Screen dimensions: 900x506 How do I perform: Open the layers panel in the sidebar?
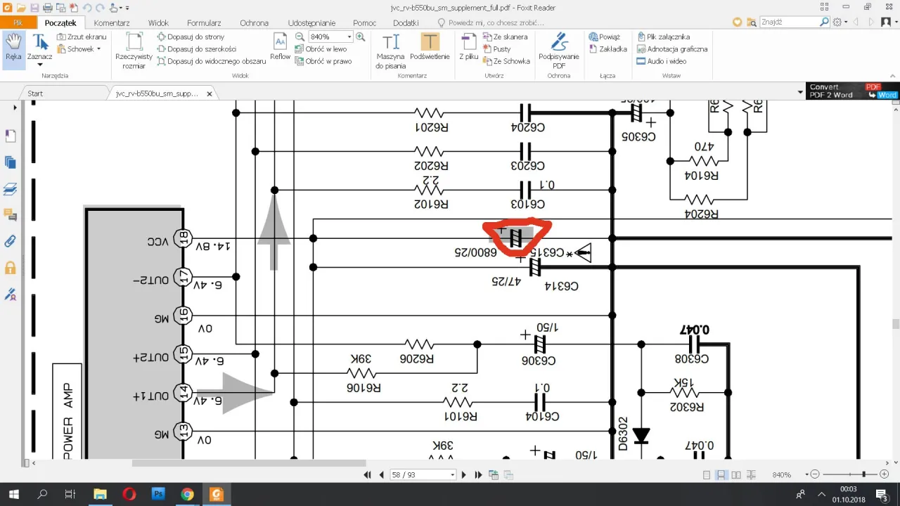pos(11,188)
